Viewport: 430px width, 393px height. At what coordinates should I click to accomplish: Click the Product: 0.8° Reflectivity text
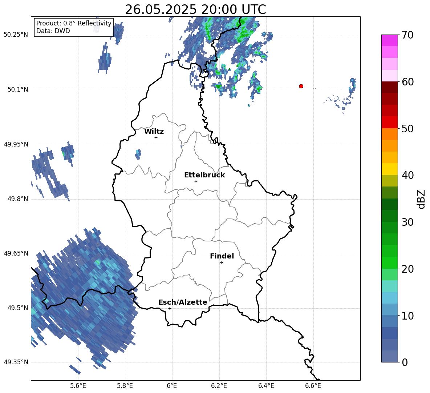tap(74, 23)
